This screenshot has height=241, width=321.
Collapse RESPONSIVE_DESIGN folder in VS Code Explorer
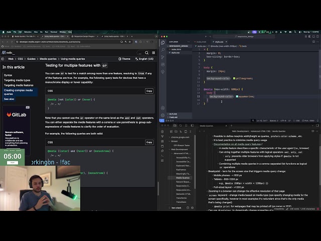(x=179, y=46)
